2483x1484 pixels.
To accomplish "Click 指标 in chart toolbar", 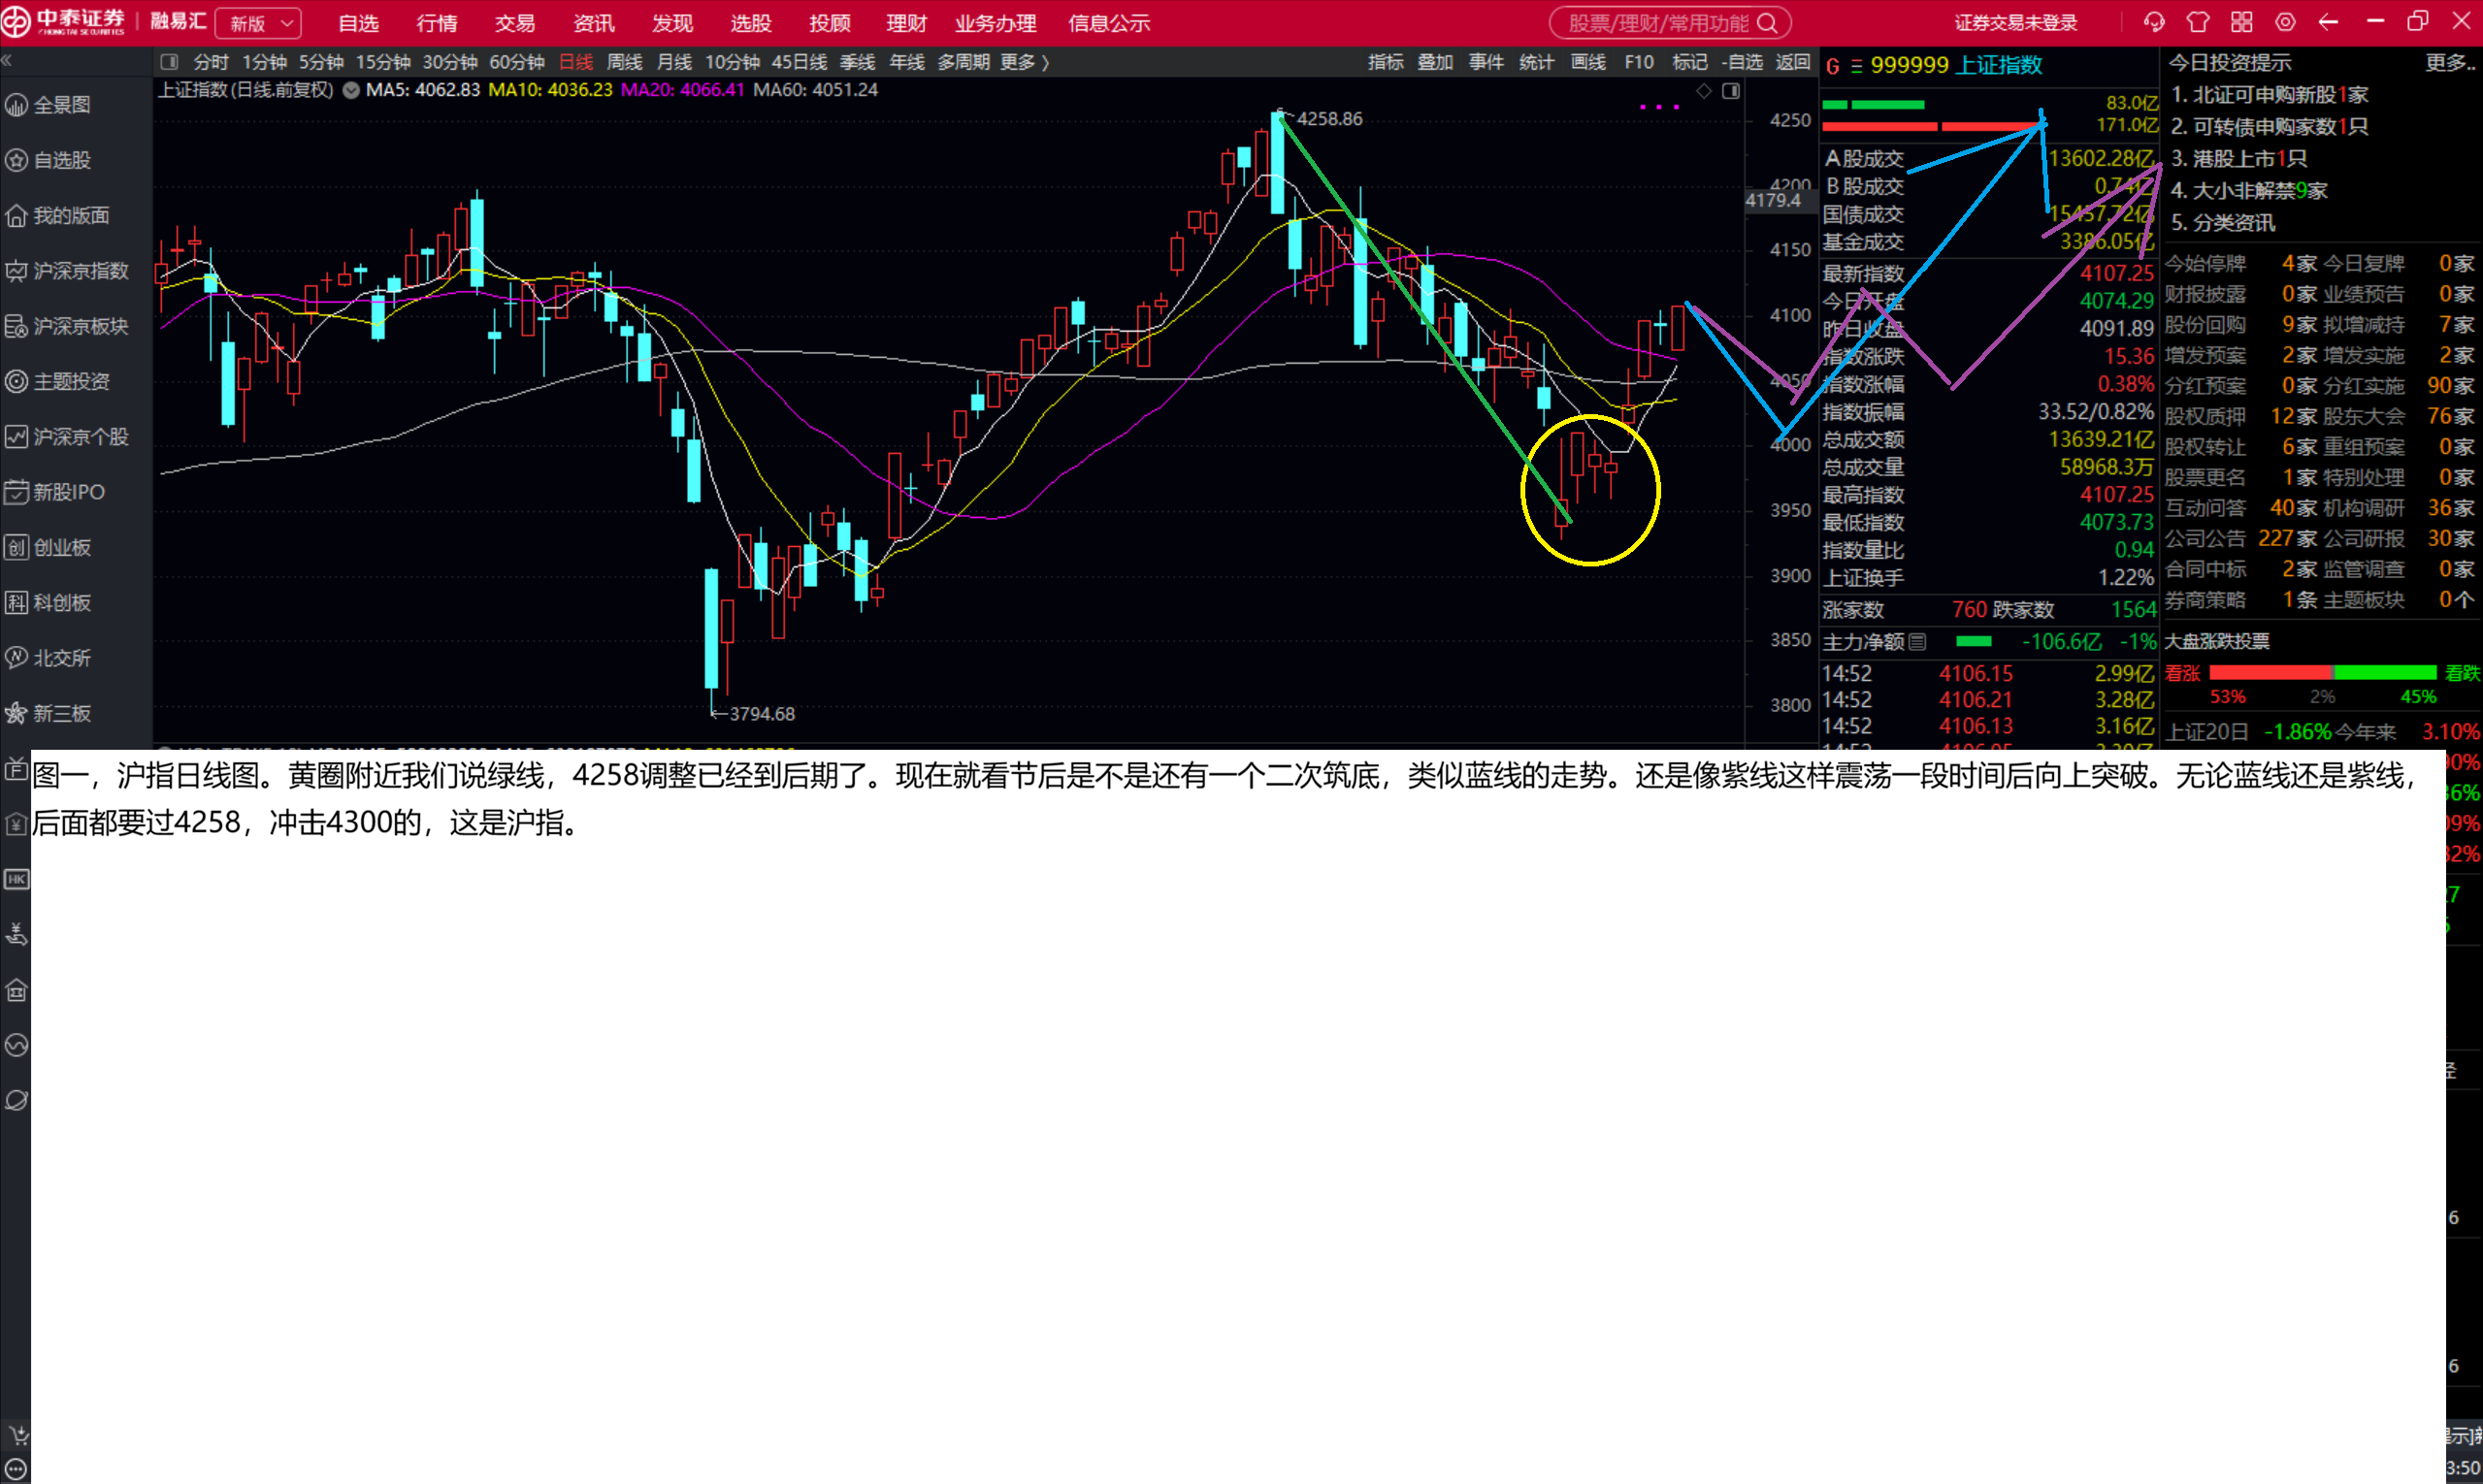I will tap(1386, 62).
